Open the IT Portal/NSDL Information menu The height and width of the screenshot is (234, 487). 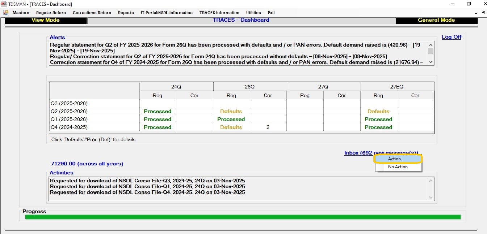pyautogui.click(x=167, y=13)
